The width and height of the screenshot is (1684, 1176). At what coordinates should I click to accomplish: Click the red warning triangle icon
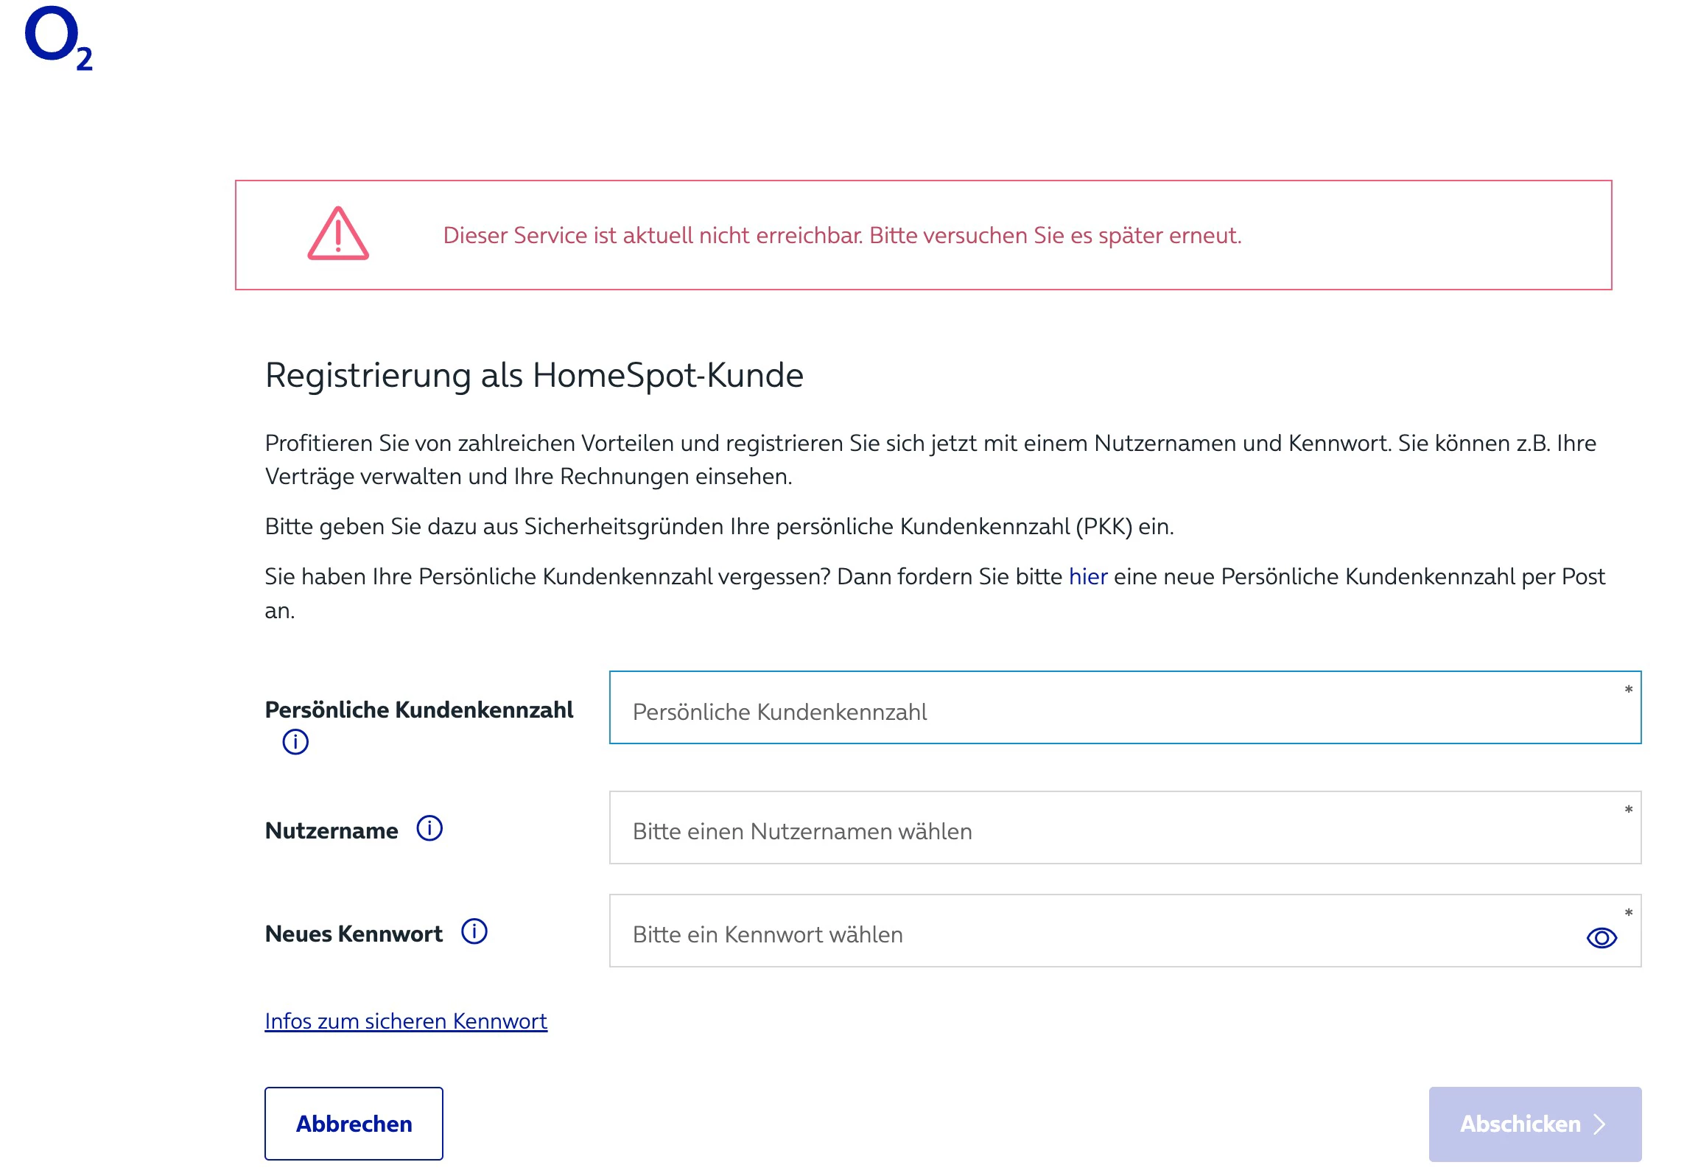(x=338, y=234)
